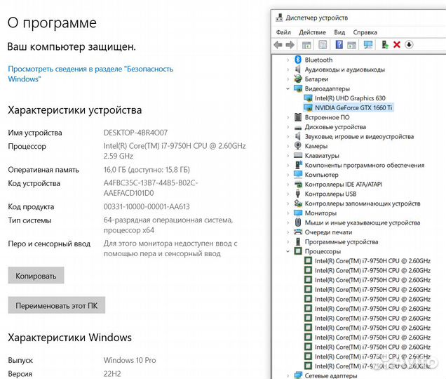The width and height of the screenshot is (446, 379).
Task: Open the Действие menu
Action: [312, 32]
